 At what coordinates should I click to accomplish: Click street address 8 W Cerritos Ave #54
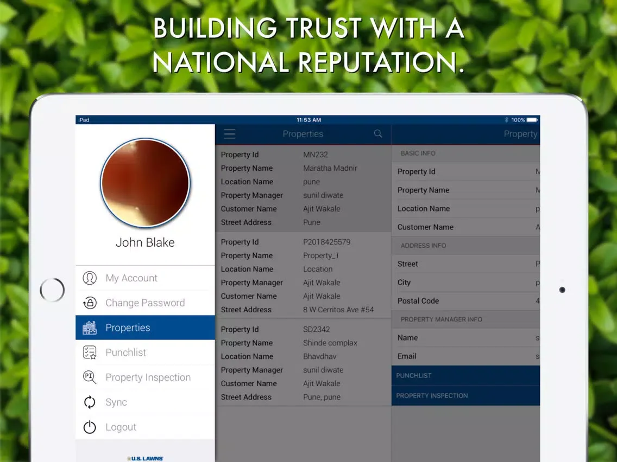click(338, 310)
